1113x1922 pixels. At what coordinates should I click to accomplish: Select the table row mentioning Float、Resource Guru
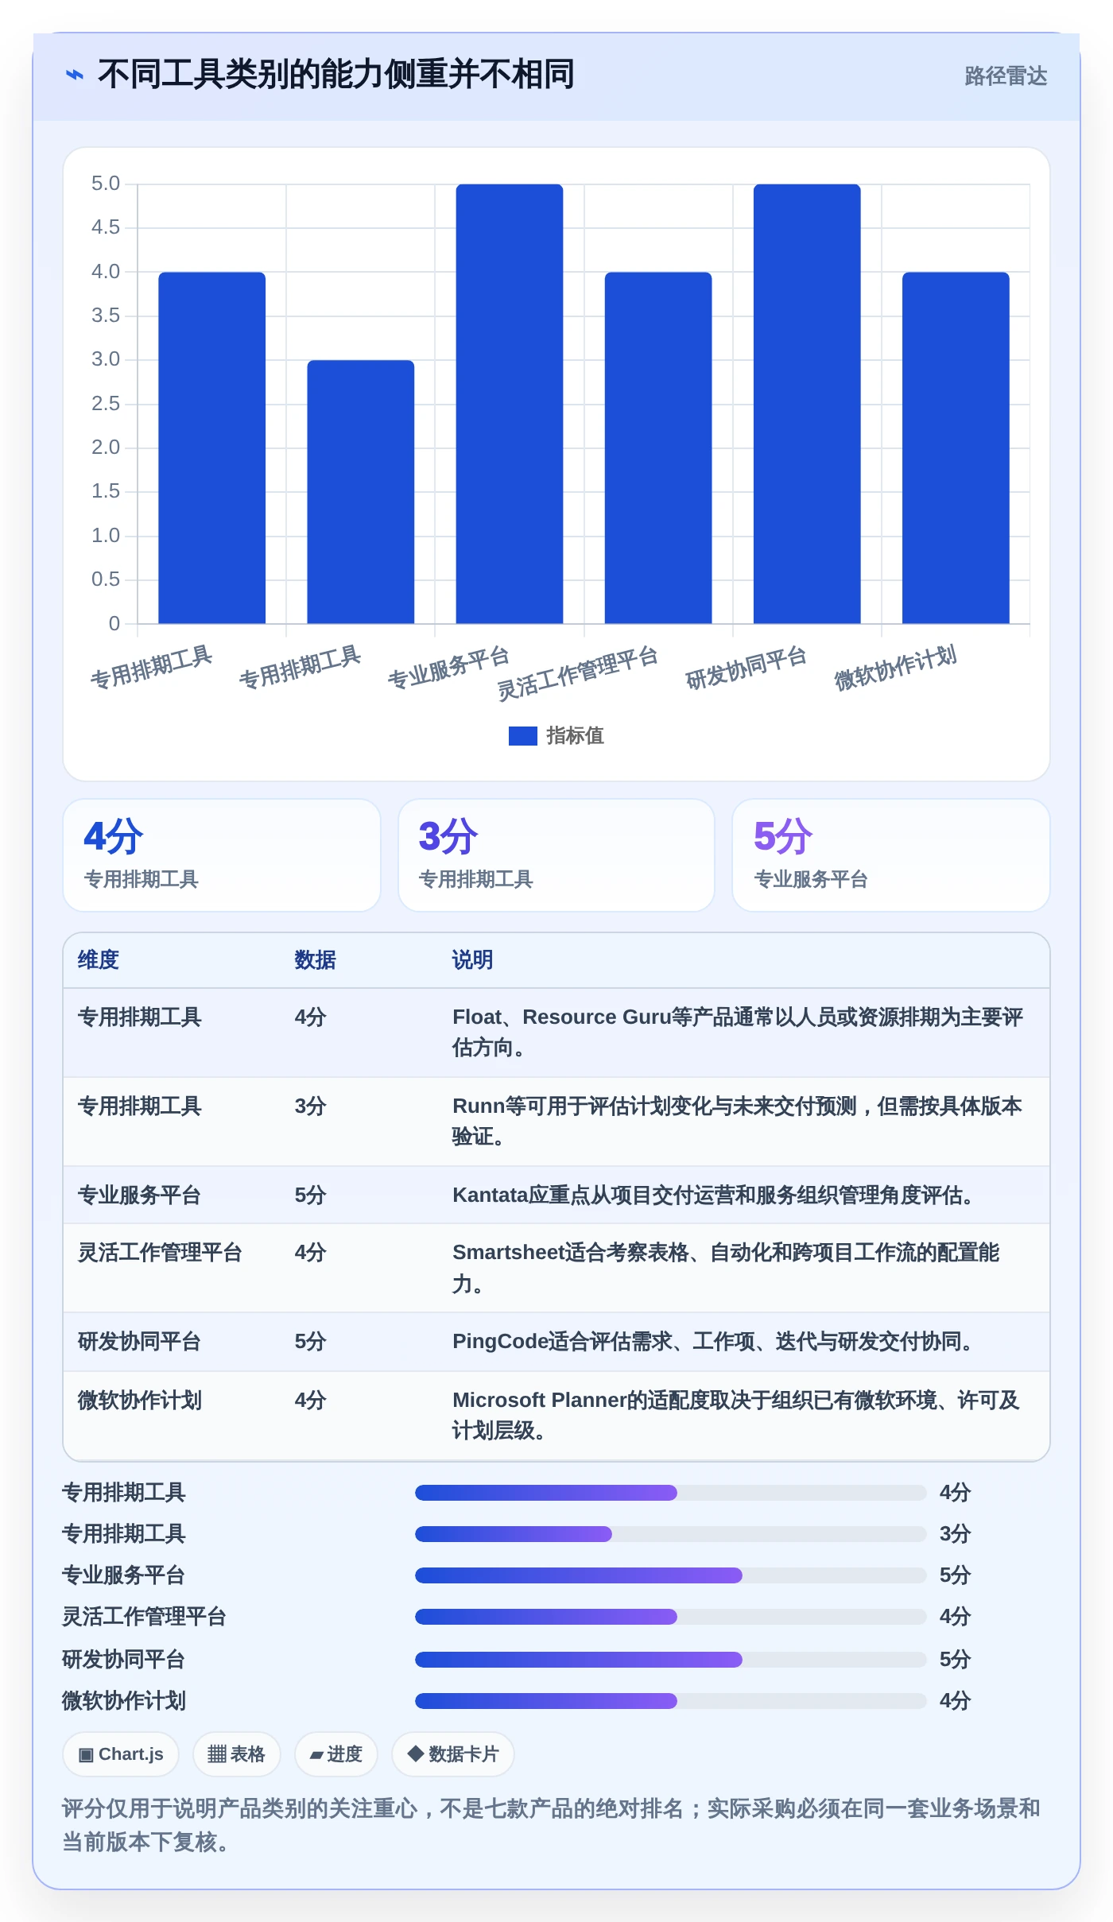point(556,1033)
